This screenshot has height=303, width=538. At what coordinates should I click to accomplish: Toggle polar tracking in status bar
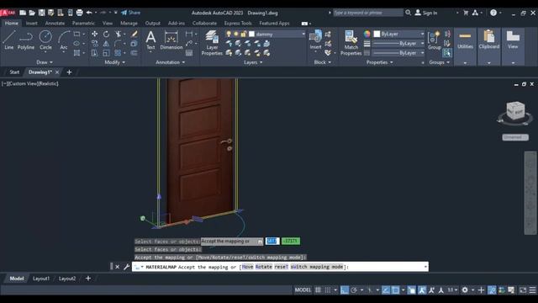(x=354, y=290)
